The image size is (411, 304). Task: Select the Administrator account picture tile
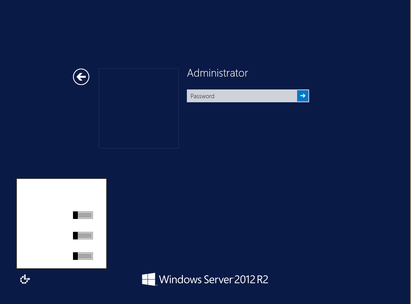point(139,108)
